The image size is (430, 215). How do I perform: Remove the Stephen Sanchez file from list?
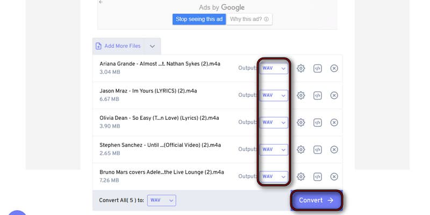(x=334, y=149)
